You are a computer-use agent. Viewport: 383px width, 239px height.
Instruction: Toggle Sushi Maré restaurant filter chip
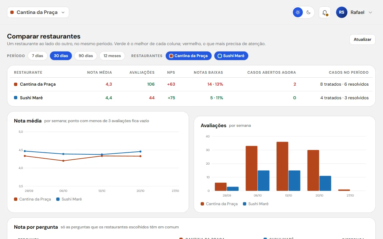coord(231,56)
